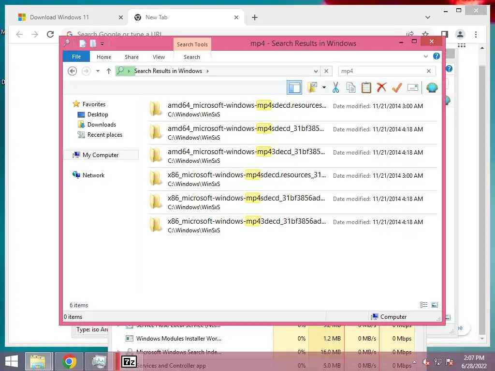Select amd64_microsoft-windows-mp43decd folder result
495x371 pixels.
[x=293, y=156]
